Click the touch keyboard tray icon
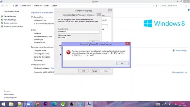This screenshot has height=107, width=190. pyautogui.click(x=158, y=104)
